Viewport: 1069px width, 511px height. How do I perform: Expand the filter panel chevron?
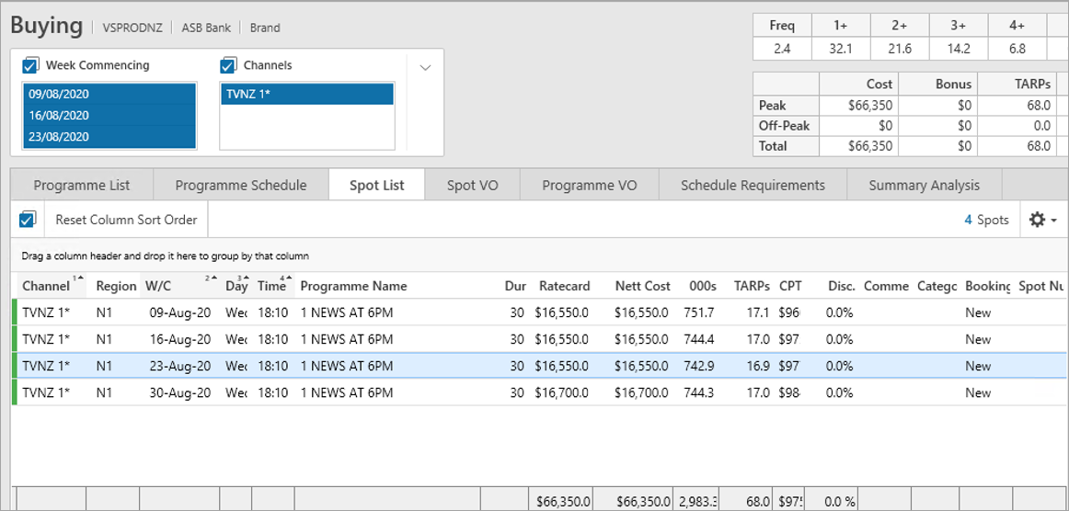(425, 67)
